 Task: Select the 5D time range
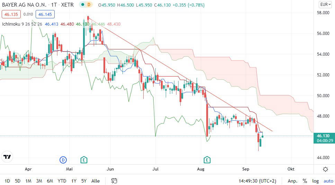pos(18,181)
